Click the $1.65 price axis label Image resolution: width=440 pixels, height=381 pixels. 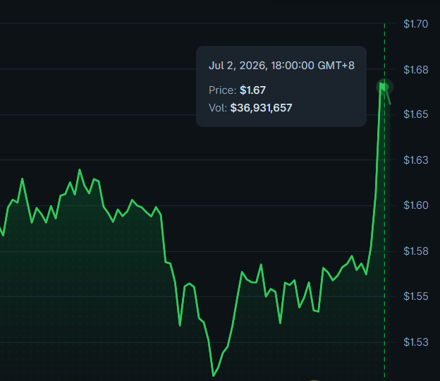click(415, 114)
